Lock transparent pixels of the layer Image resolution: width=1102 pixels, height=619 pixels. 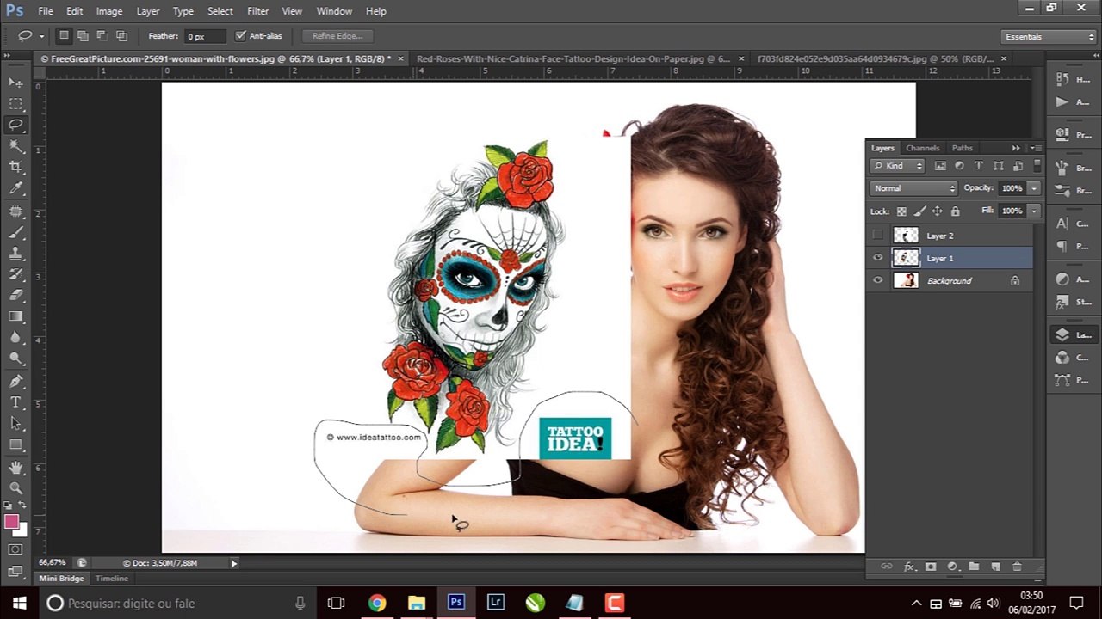pyautogui.click(x=901, y=211)
